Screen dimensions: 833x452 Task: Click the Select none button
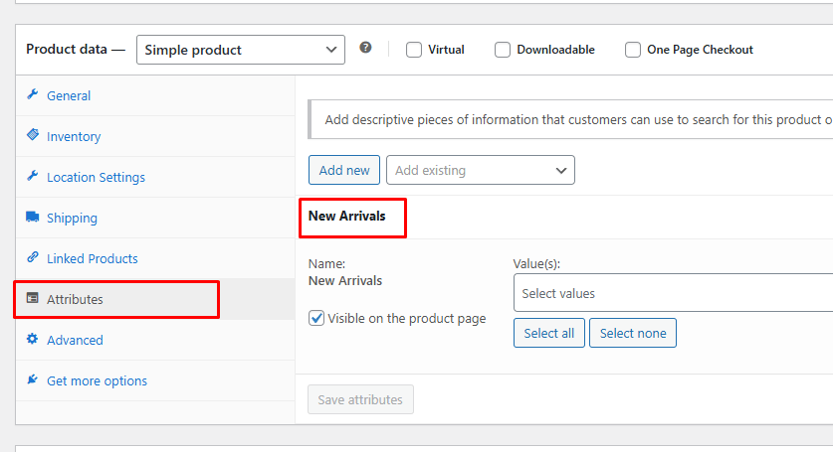pos(633,333)
